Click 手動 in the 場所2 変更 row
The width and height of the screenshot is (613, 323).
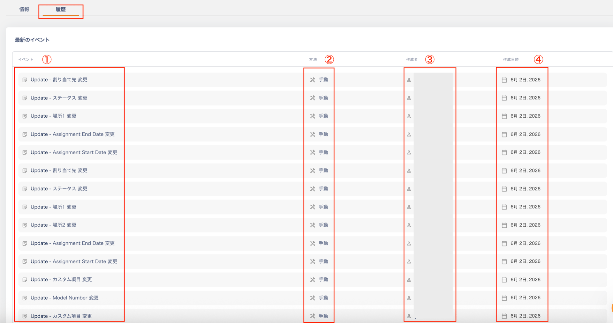pyautogui.click(x=323, y=225)
